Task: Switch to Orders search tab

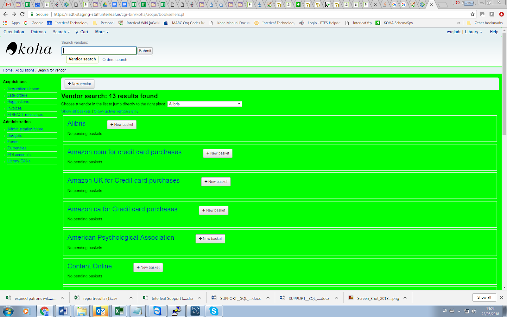Action: 115,60
